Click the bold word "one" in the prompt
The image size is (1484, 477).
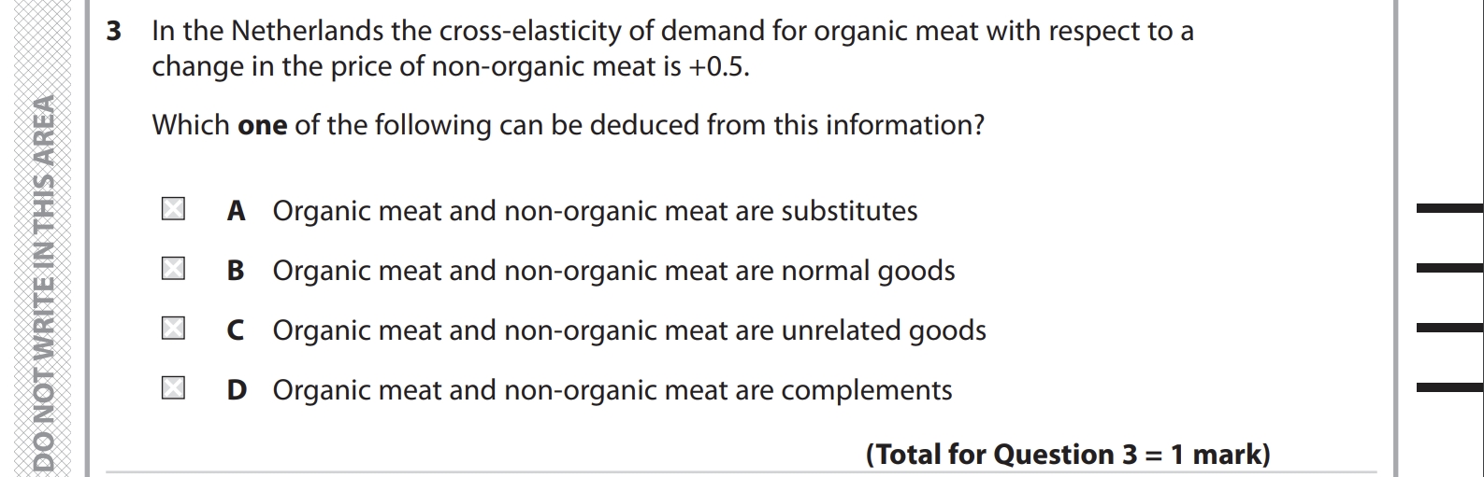[263, 125]
